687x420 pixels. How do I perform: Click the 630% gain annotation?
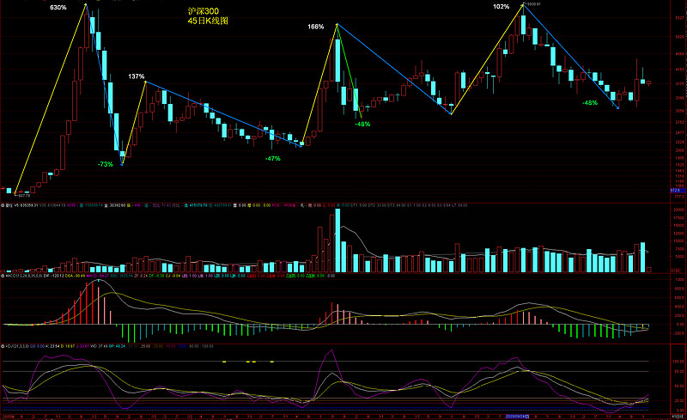click(x=58, y=7)
